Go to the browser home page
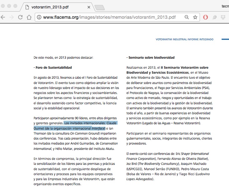This screenshot has width=229, height=187. [x=29, y=17]
